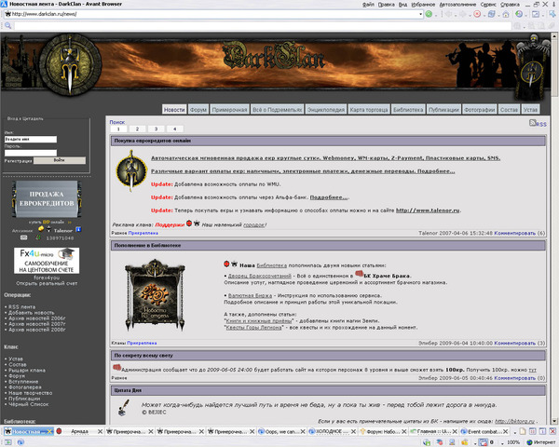Viewport: 559px width, 447px height.
Task: Click the browser address bar URL field
Action: click(214, 14)
